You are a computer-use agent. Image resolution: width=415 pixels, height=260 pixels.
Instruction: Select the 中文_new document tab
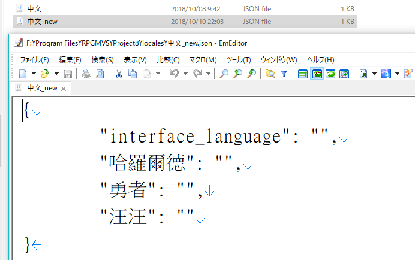pyautogui.click(x=40, y=88)
